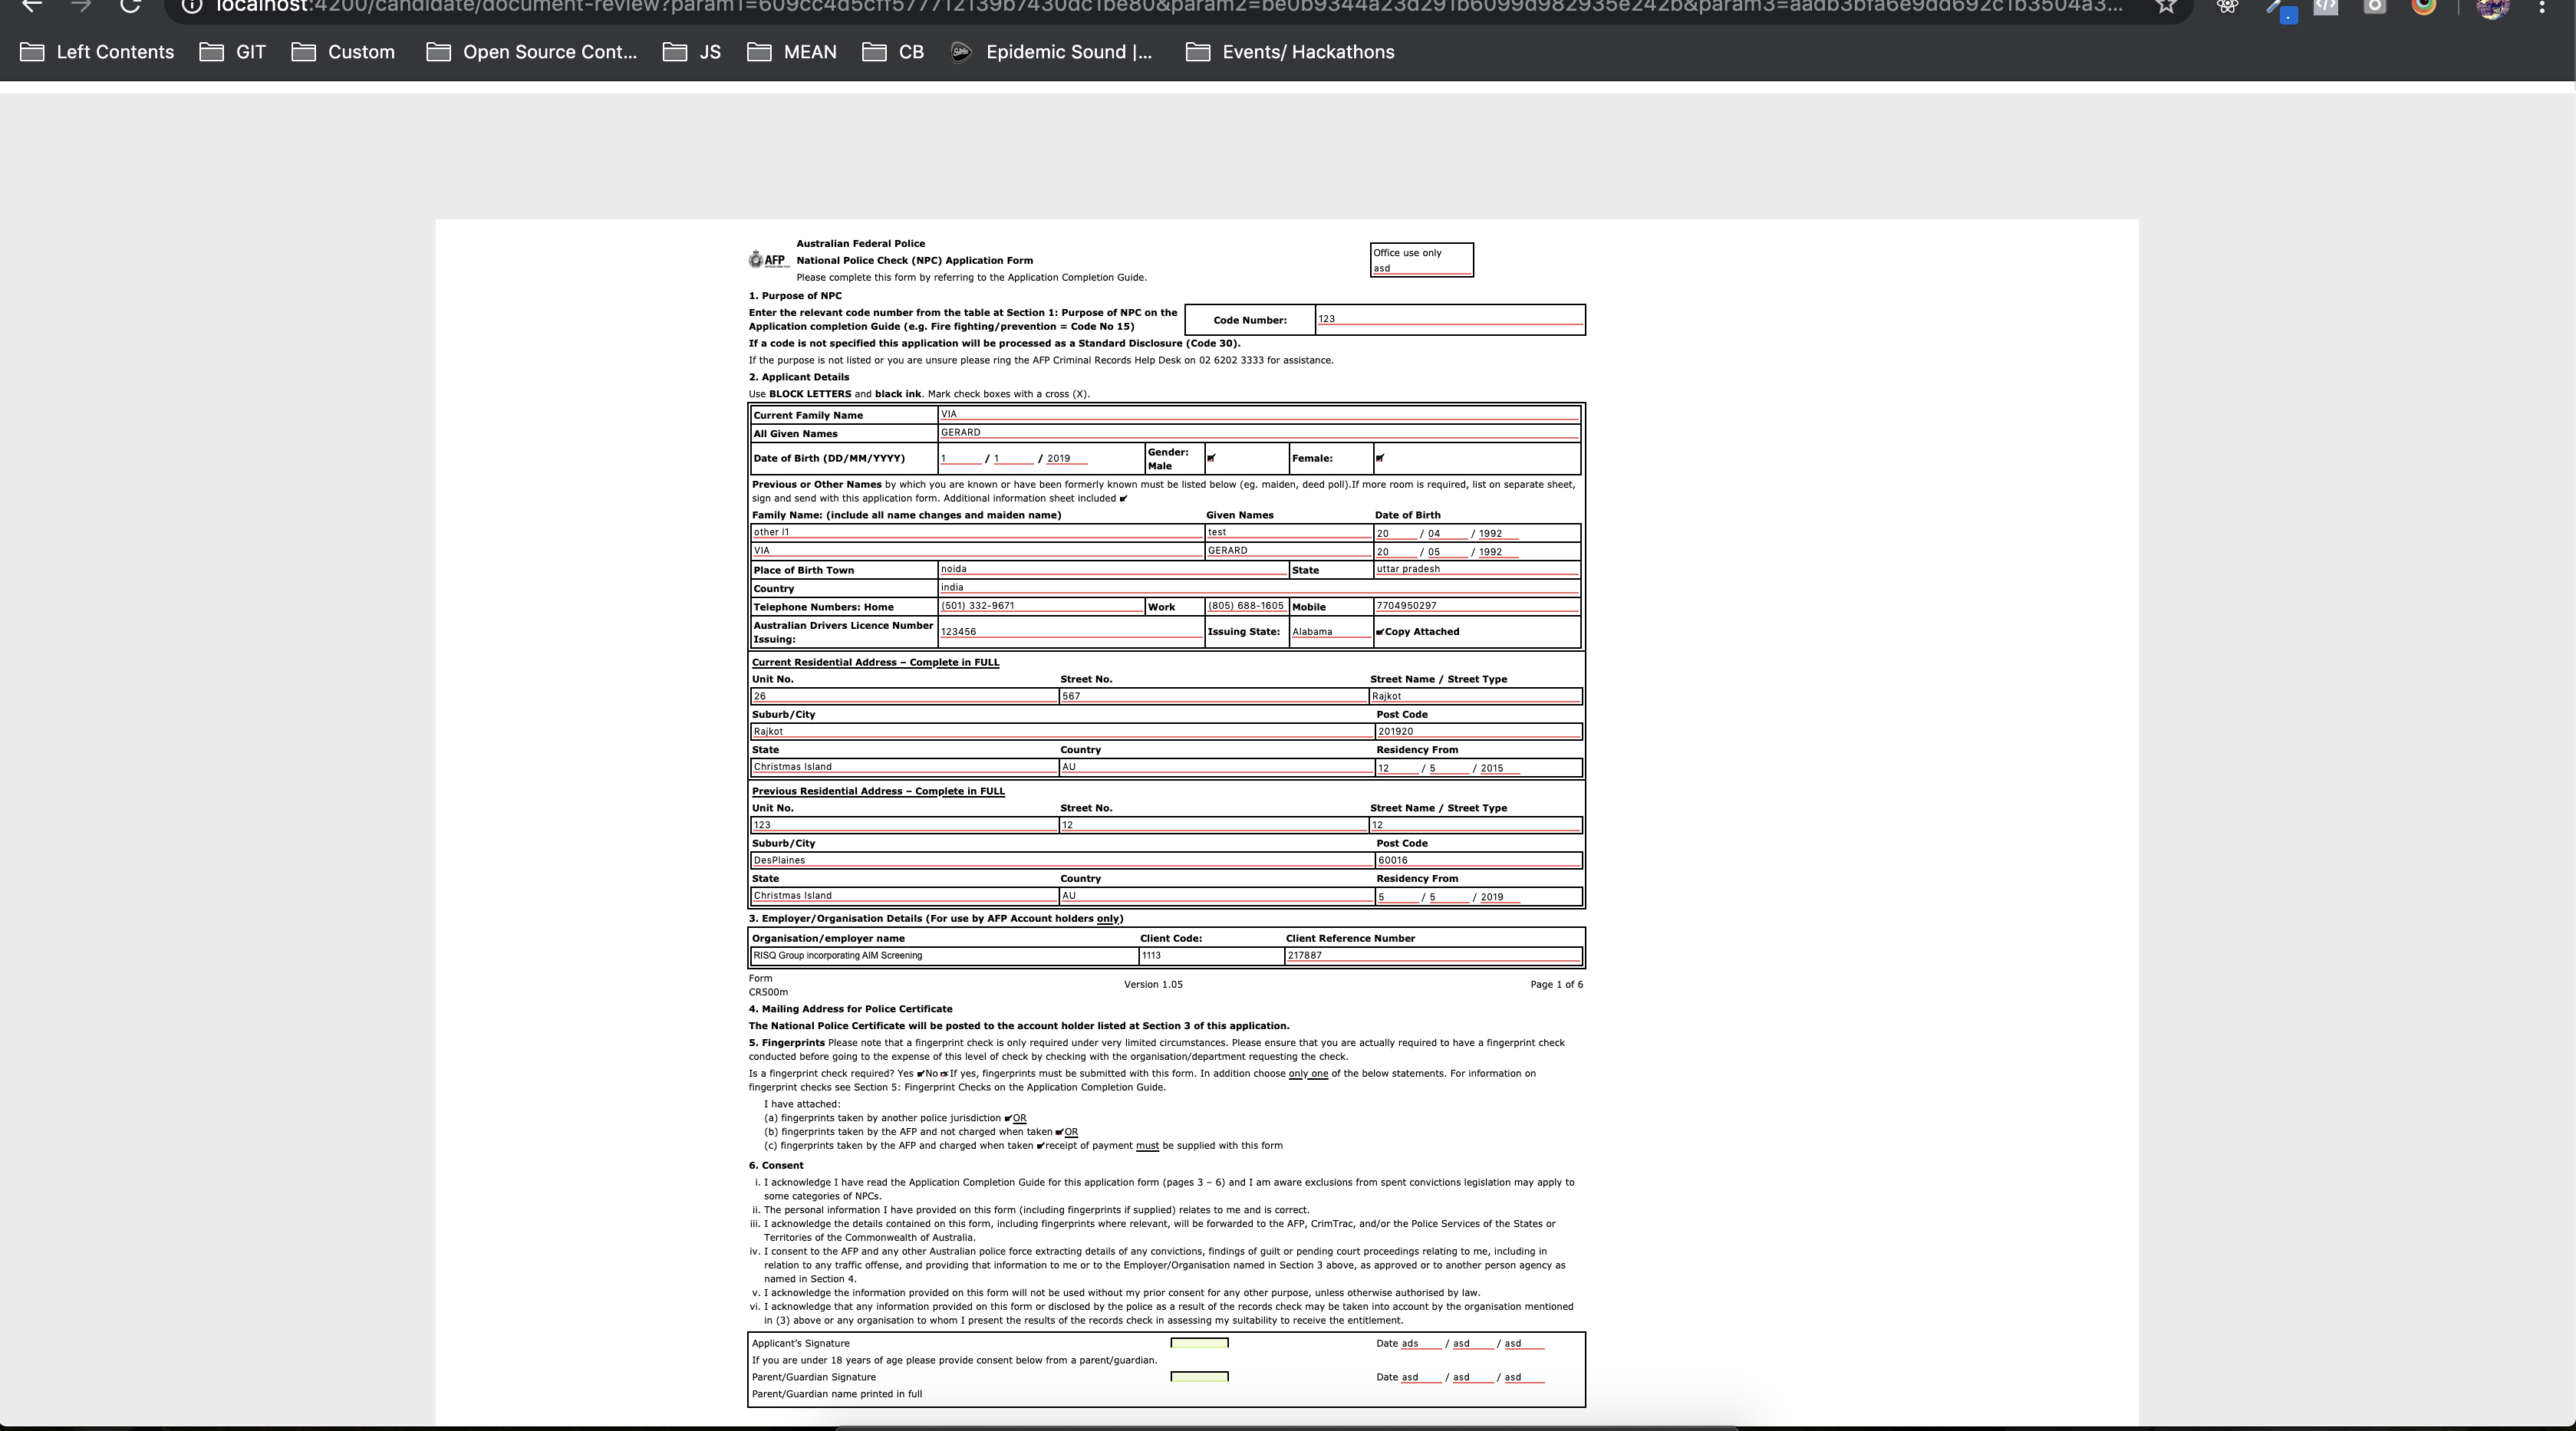This screenshot has height=1431, width=2576.
Task: Click current address Post Code 201920 field
Action: [x=1479, y=732]
